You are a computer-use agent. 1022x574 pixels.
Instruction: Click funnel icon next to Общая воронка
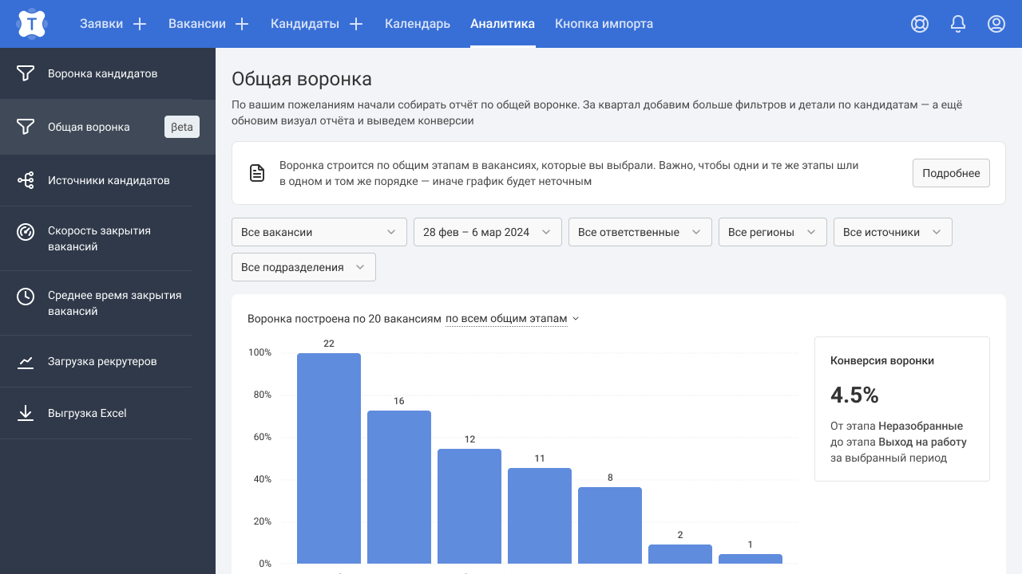(x=26, y=127)
